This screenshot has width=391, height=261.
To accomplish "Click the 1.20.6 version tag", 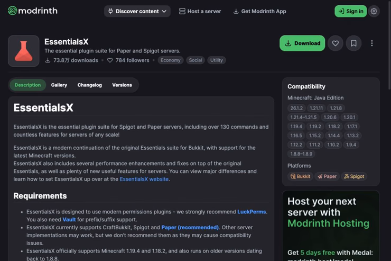I will click(x=330, y=118).
